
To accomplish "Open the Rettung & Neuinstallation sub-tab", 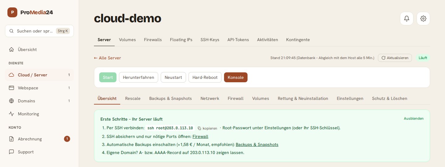I will point(303,98).
